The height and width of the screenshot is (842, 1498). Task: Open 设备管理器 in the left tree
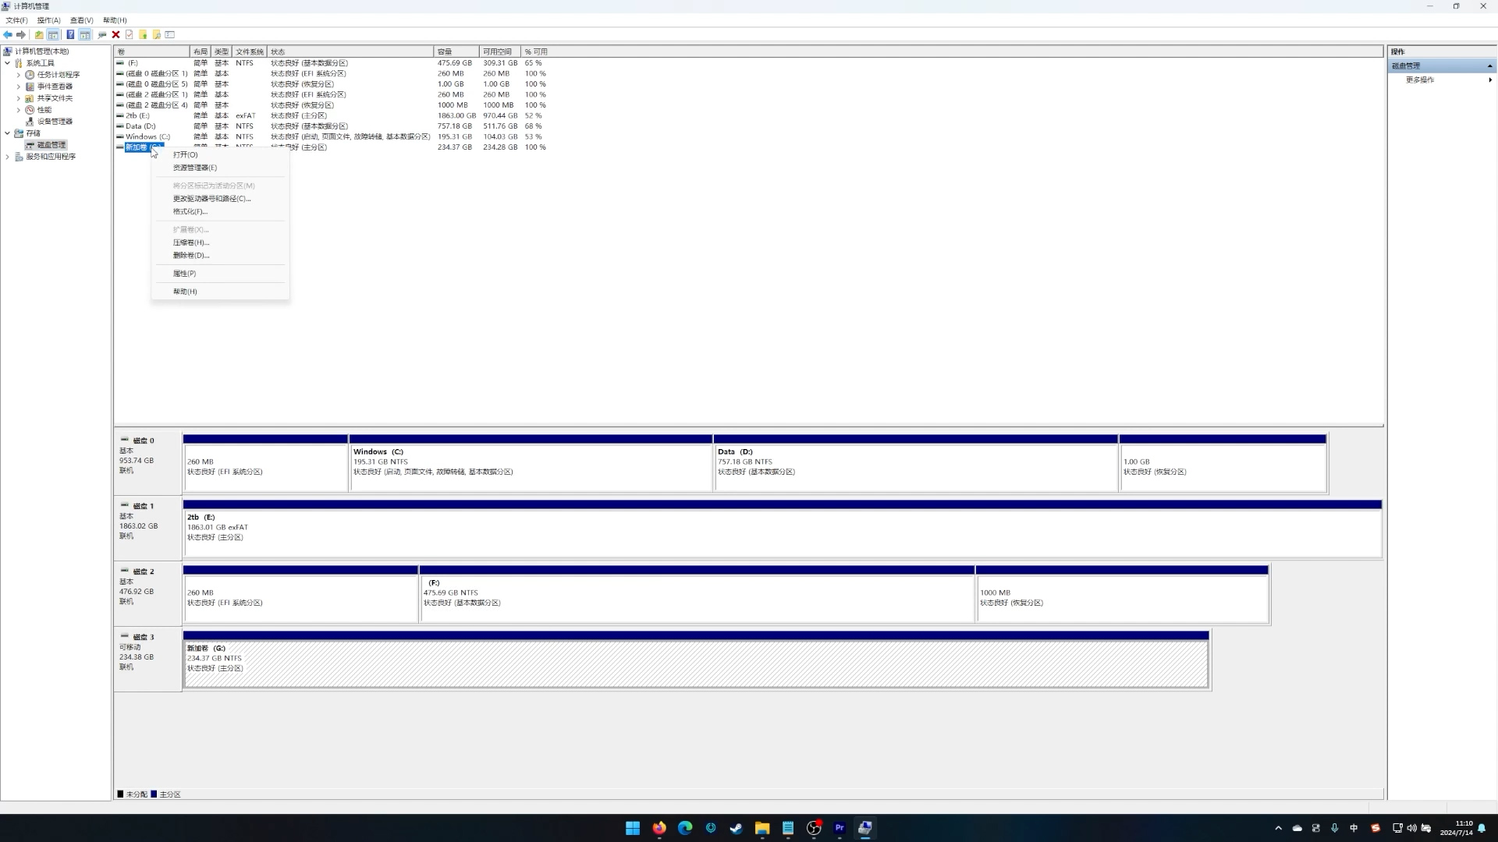pyautogui.click(x=55, y=122)
